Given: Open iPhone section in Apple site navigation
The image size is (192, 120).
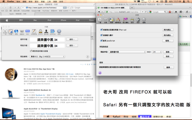Looking at the screenshot, I should pos(63,20).
